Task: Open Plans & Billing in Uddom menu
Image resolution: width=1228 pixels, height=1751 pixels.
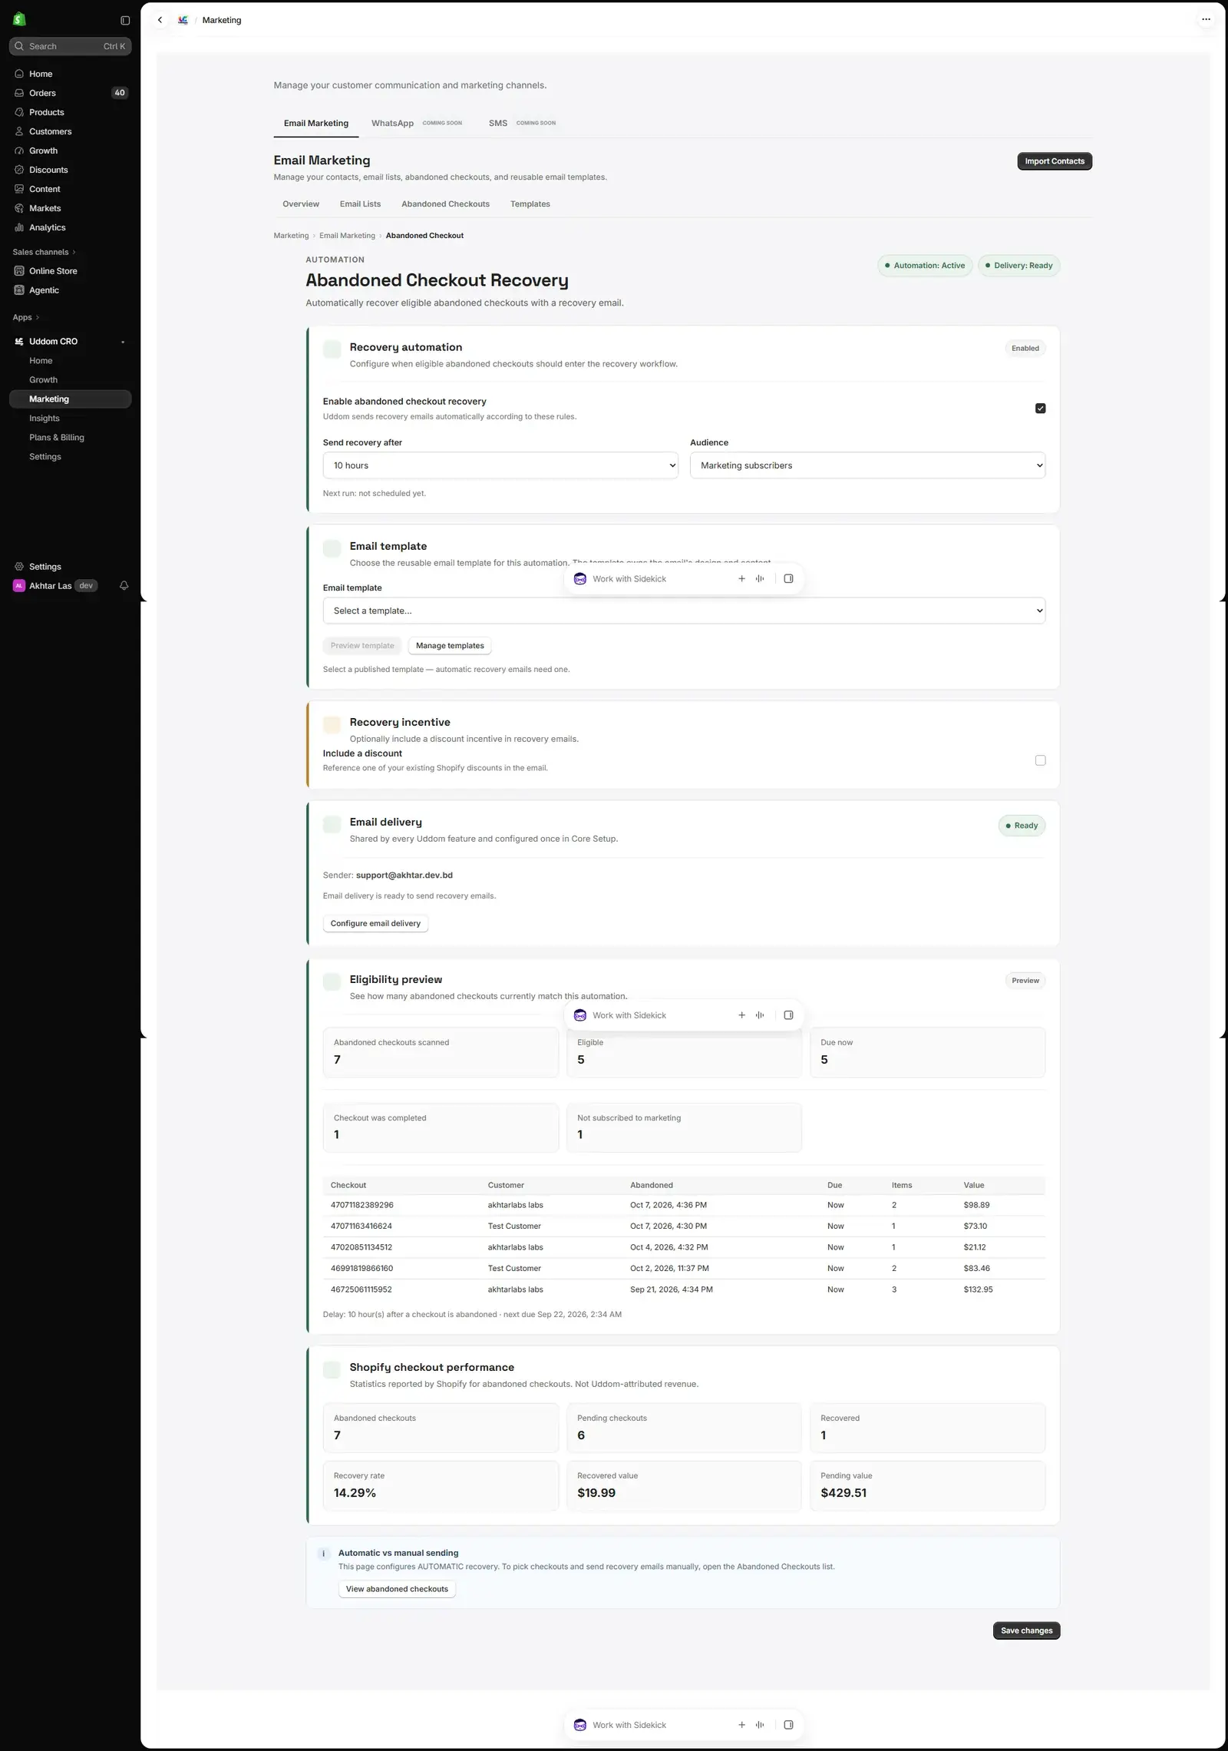Action: pos(57,438)
